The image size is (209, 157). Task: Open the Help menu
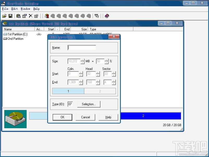[36, 9]
